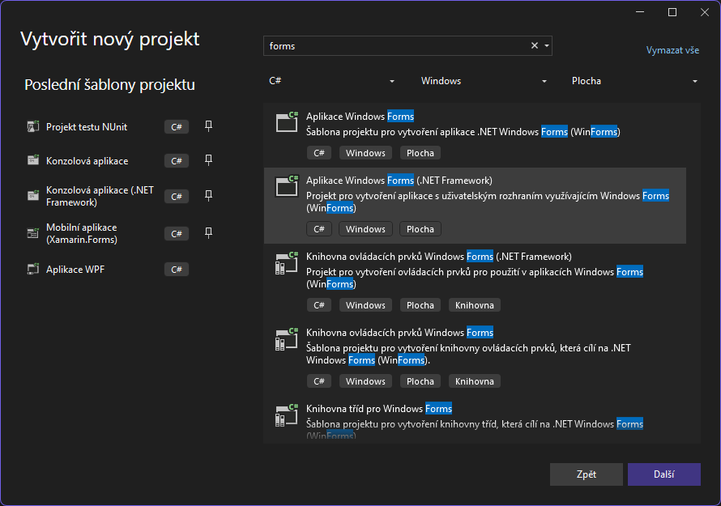
Task: Clear search text with the X icon
Action: (534, 46)
